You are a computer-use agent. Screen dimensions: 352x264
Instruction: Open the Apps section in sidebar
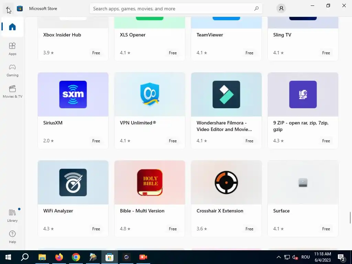12,49
